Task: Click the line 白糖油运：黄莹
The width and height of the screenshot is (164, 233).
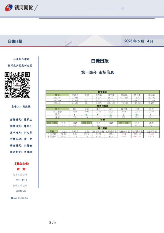Action: pos(21,139)
